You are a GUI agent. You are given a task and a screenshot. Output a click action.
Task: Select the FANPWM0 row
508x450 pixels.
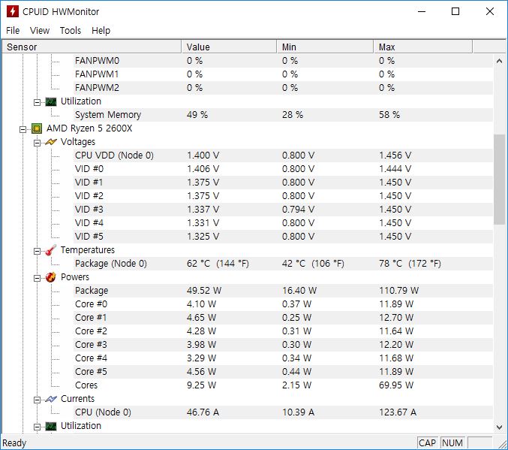coord(284,61)
